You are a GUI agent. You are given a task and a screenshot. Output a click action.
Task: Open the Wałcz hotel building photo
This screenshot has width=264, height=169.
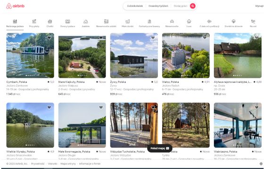[x=186, y=55]
